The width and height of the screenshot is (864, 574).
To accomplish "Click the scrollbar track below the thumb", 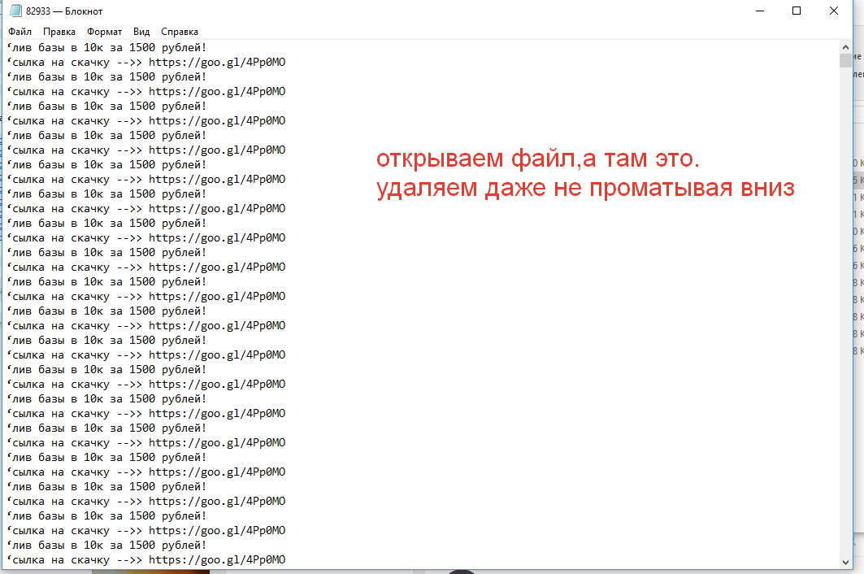I will 845,325.
